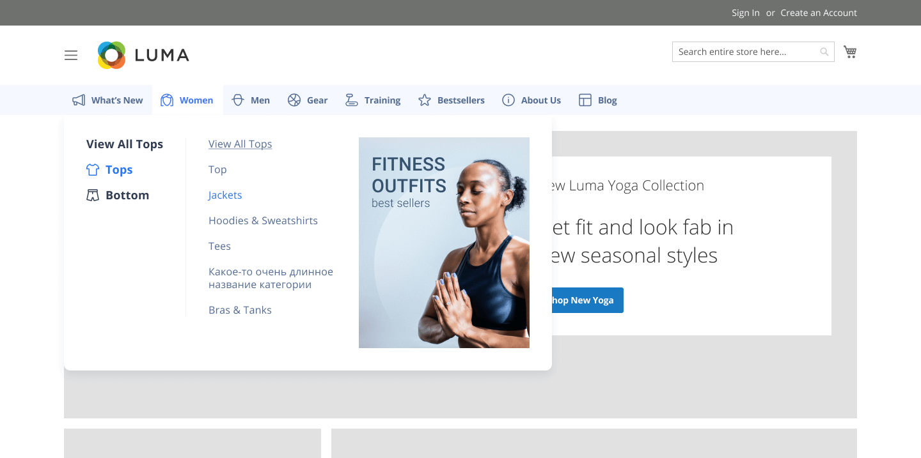Image resolution: width=921 pixels, height=458 pixels.
Task: Open the Tees subcategory link
Action: point(219,247)
